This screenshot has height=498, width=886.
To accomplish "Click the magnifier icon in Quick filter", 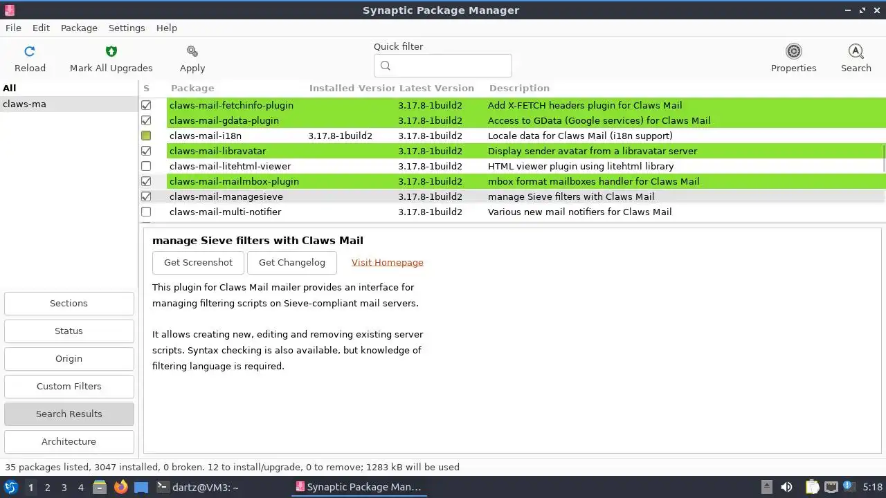I will click(x=386, y=66).
